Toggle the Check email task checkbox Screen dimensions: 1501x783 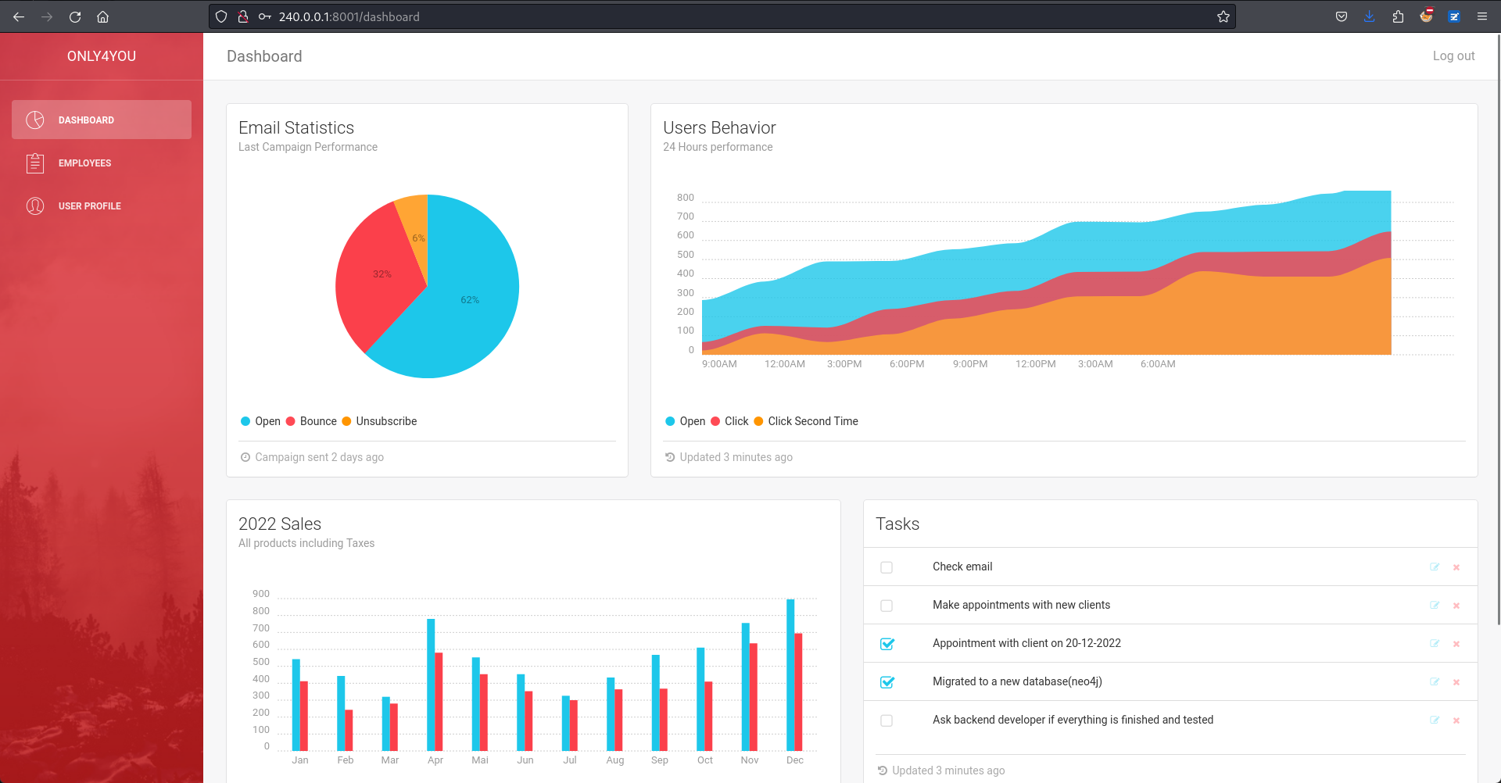pyautogui.click(x=887, y=567)
